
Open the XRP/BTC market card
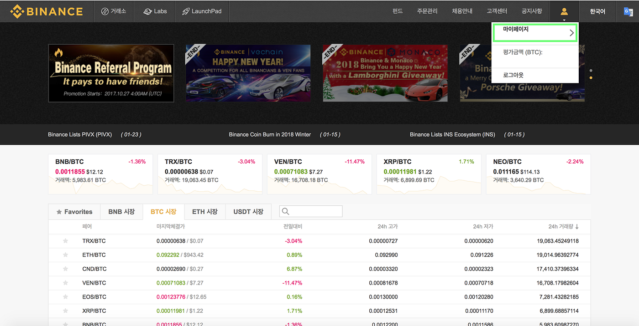429,174
